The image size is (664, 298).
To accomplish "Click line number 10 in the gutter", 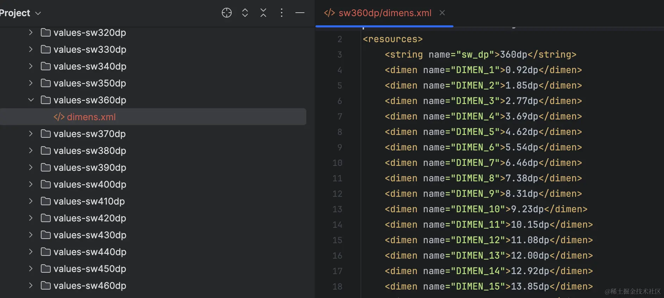I will pyautogui.click(x=337, y=163).
